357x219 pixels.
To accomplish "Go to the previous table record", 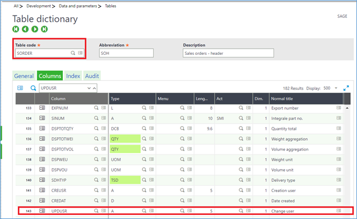I will [x=25, y=29].
